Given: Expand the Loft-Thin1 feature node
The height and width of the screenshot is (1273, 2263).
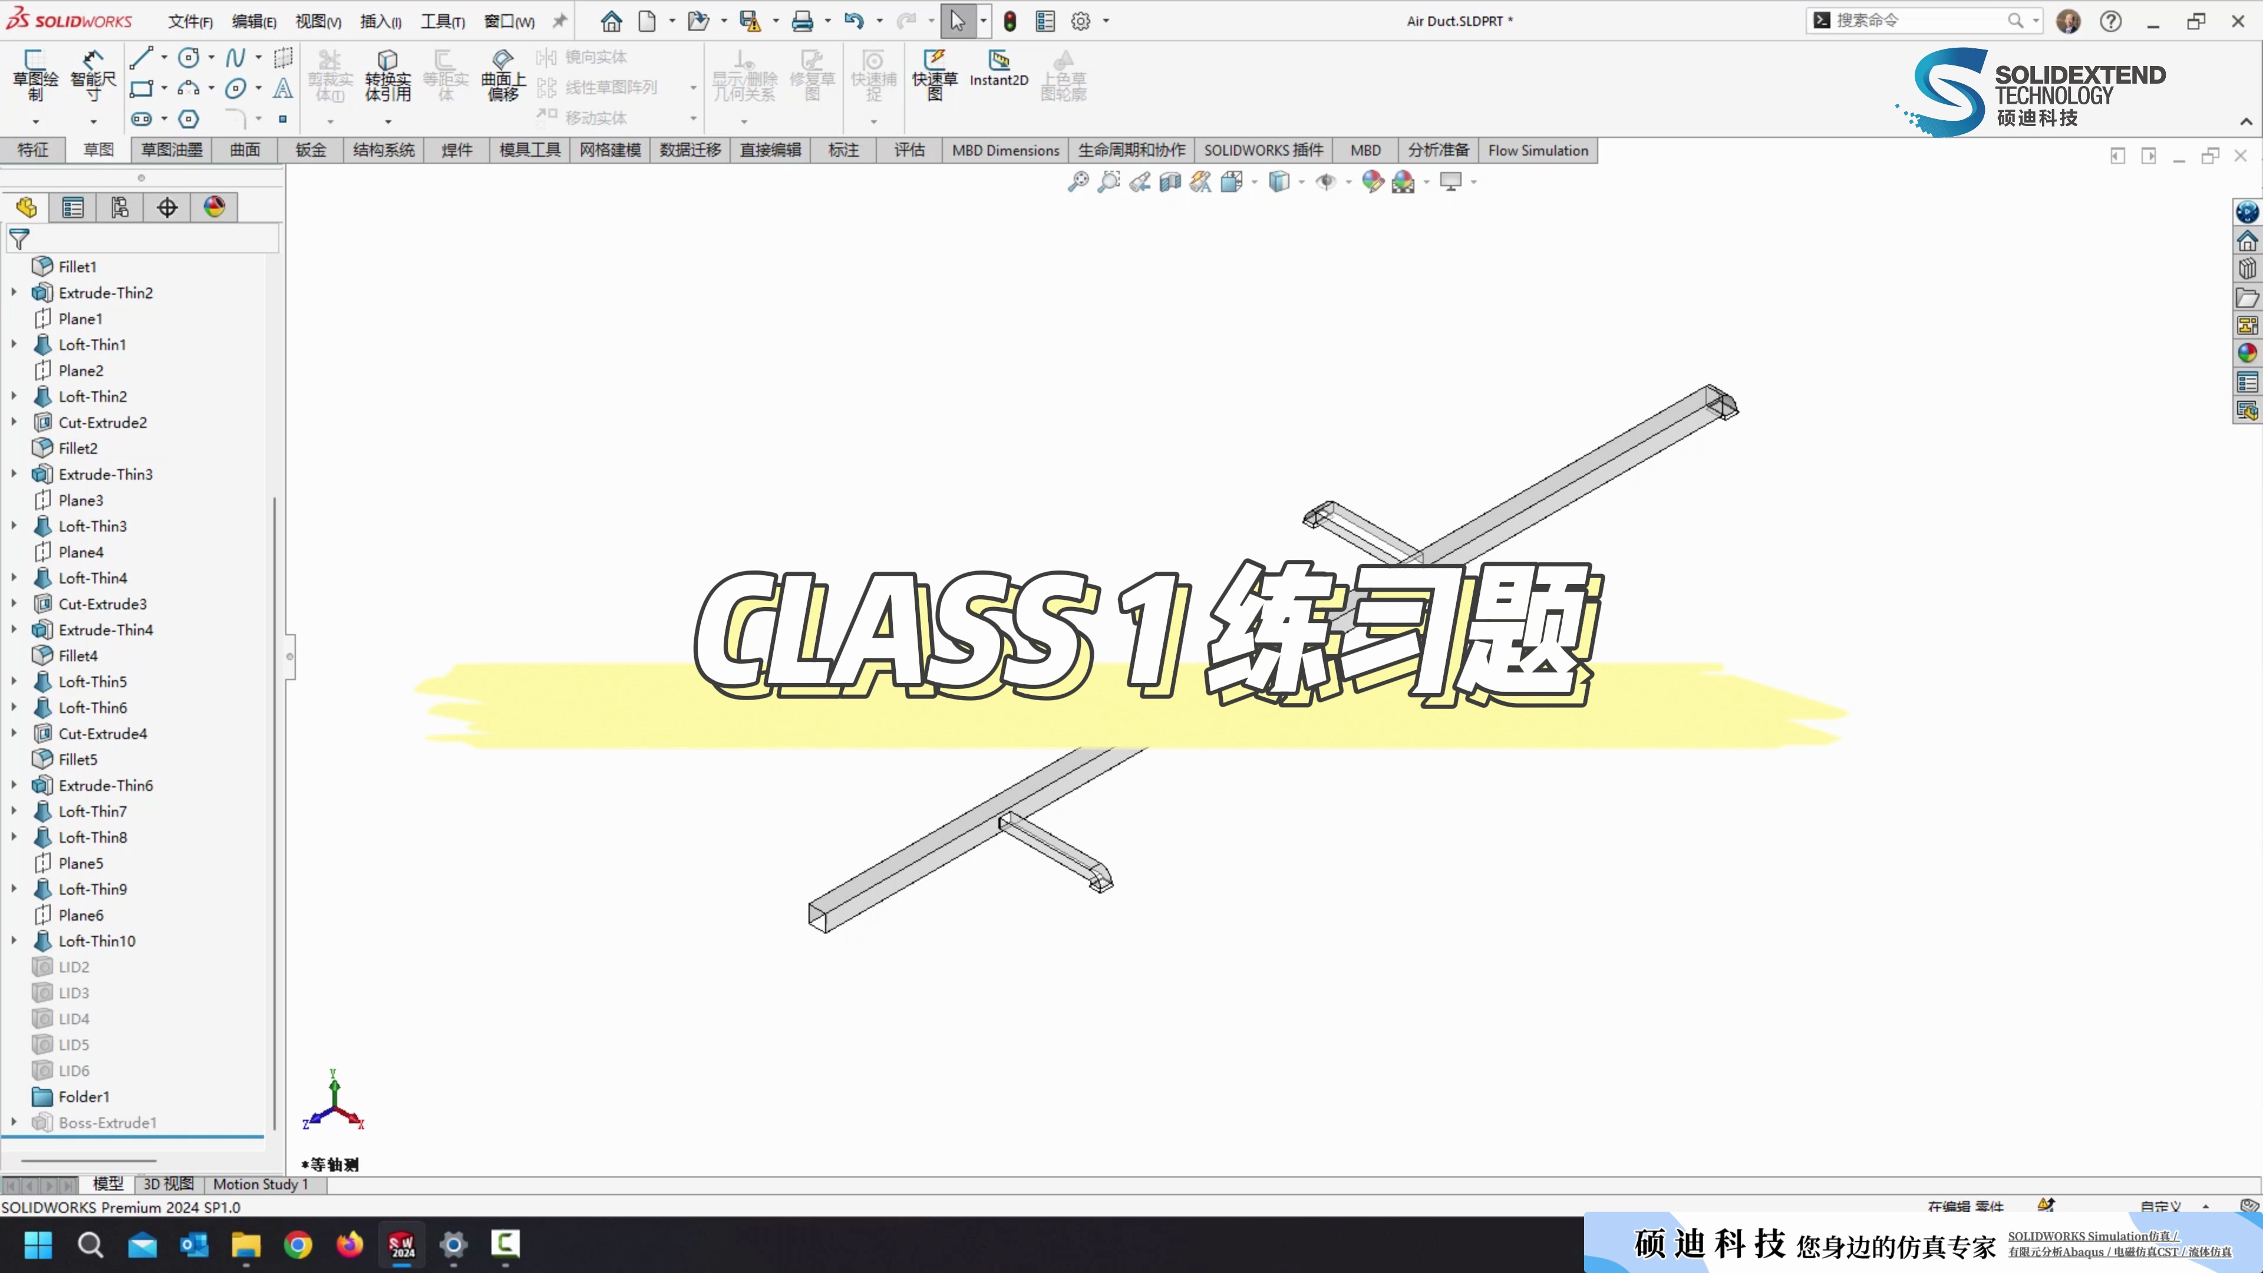Looking at the screenshot, I should (13, 344).
